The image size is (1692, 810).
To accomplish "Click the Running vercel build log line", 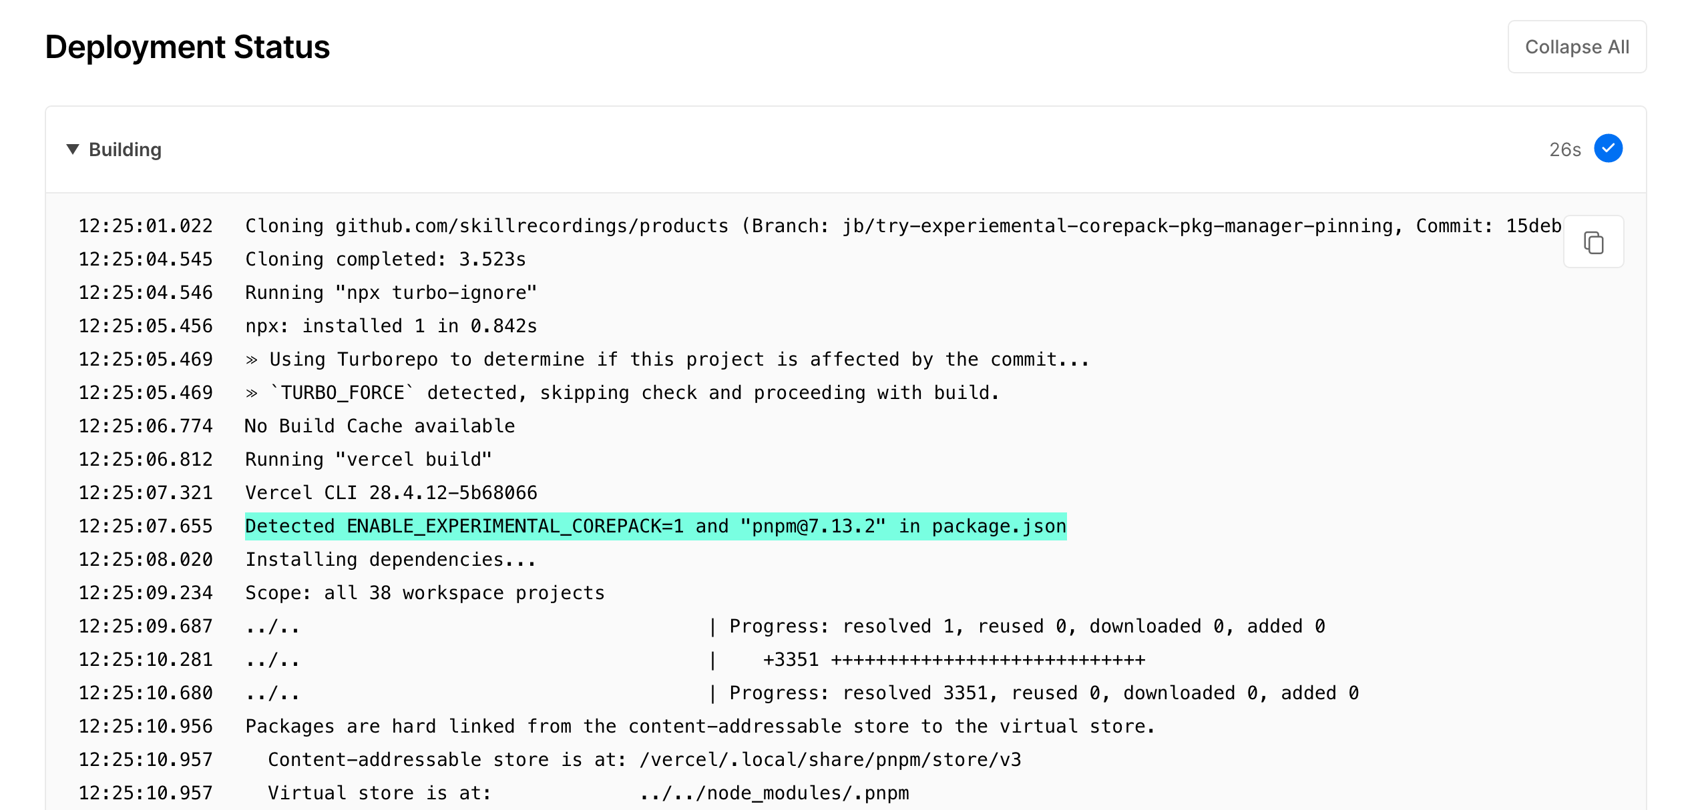I will [x=368, y=459].
